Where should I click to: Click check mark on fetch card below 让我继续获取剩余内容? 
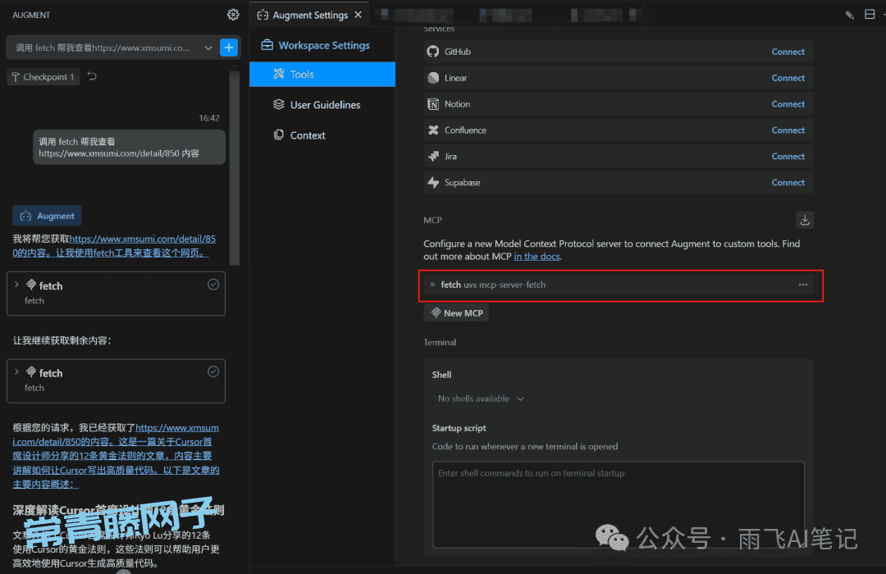pos(213,371)
